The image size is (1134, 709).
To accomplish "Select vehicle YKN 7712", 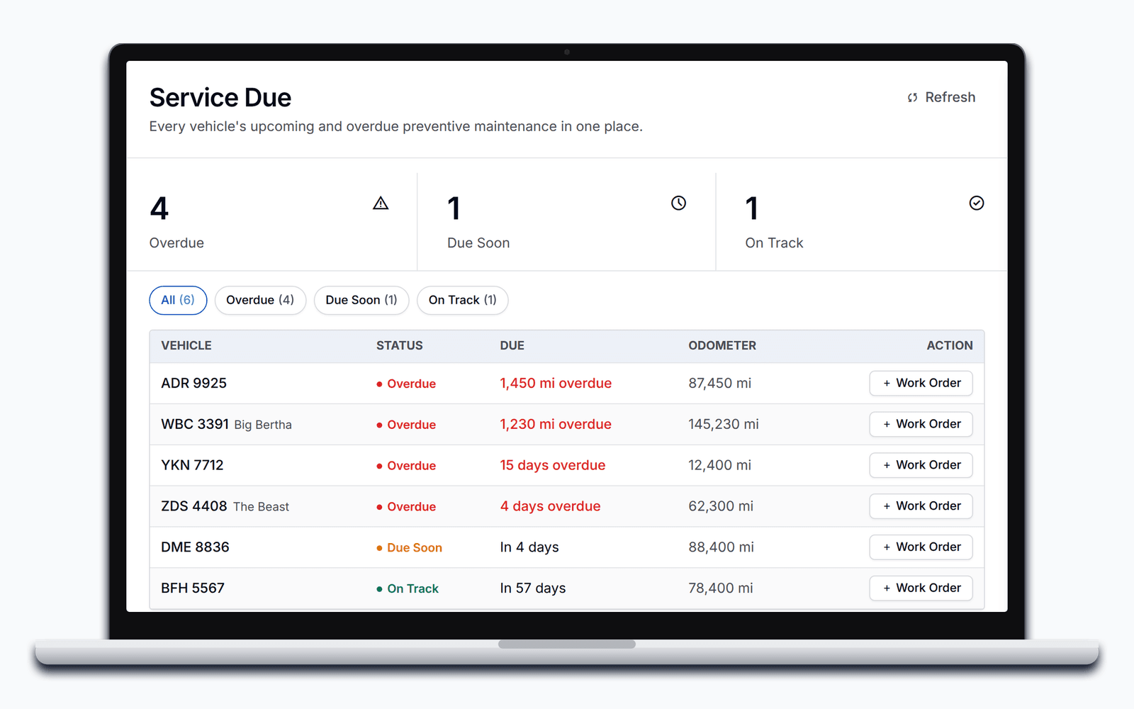I will click(x=192, y=465).
